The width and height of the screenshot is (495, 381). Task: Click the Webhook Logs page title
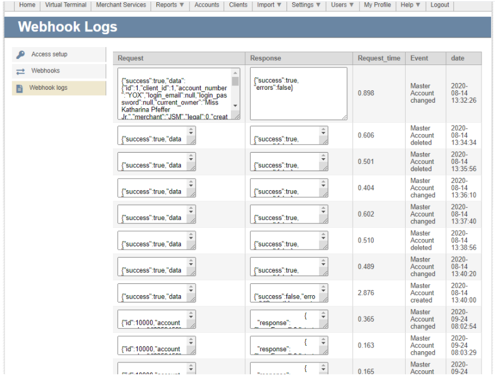click(x=67, y=27)
